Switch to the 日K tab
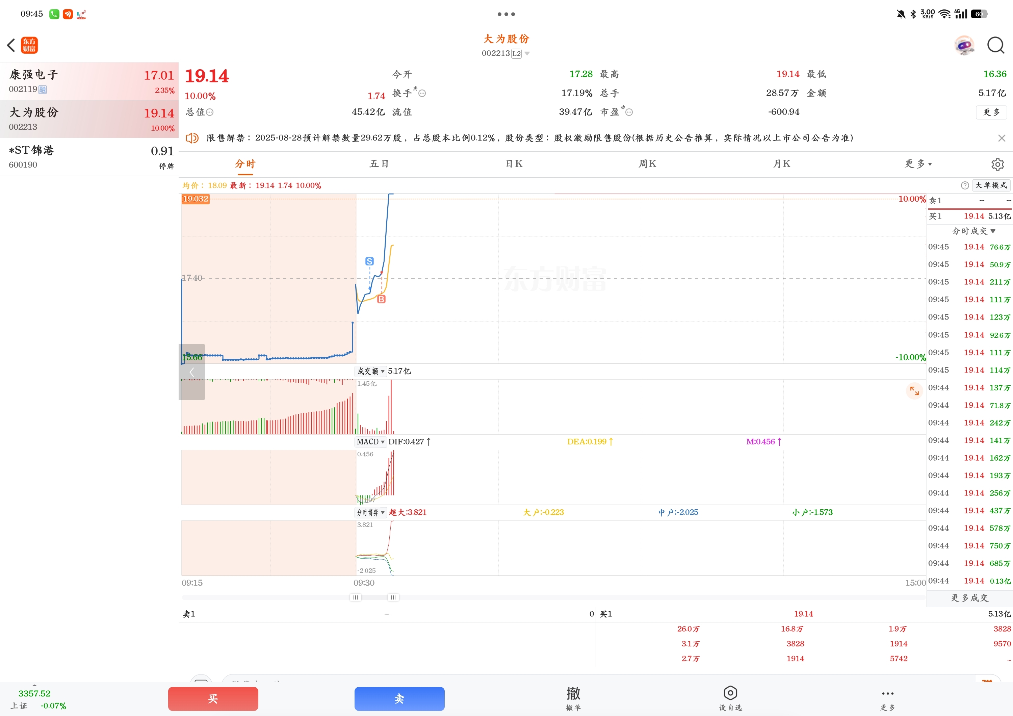 (x=514, y=164)
